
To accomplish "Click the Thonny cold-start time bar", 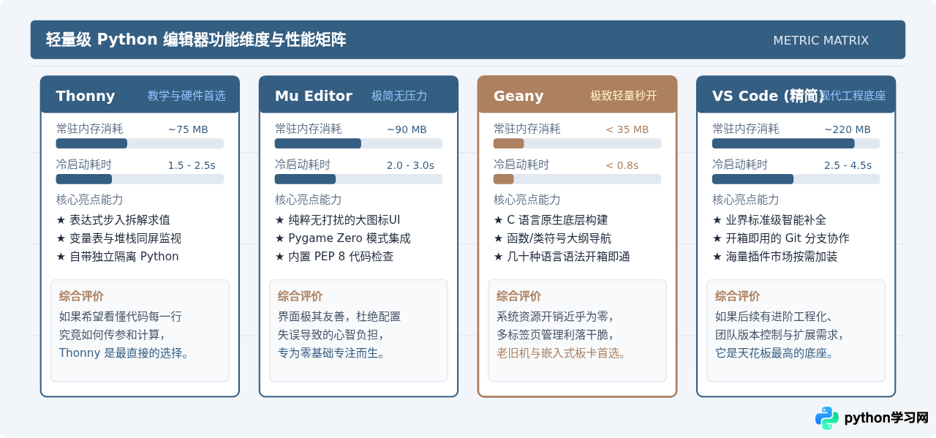I will [x=140, y=179].
